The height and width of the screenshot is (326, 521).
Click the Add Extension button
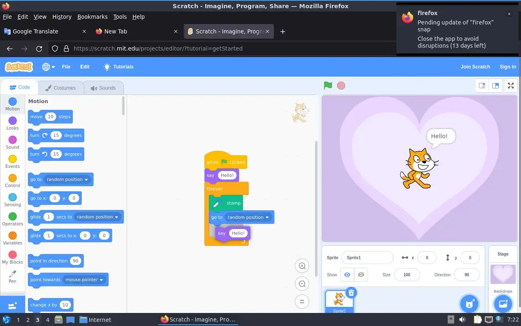coord(13,305)
